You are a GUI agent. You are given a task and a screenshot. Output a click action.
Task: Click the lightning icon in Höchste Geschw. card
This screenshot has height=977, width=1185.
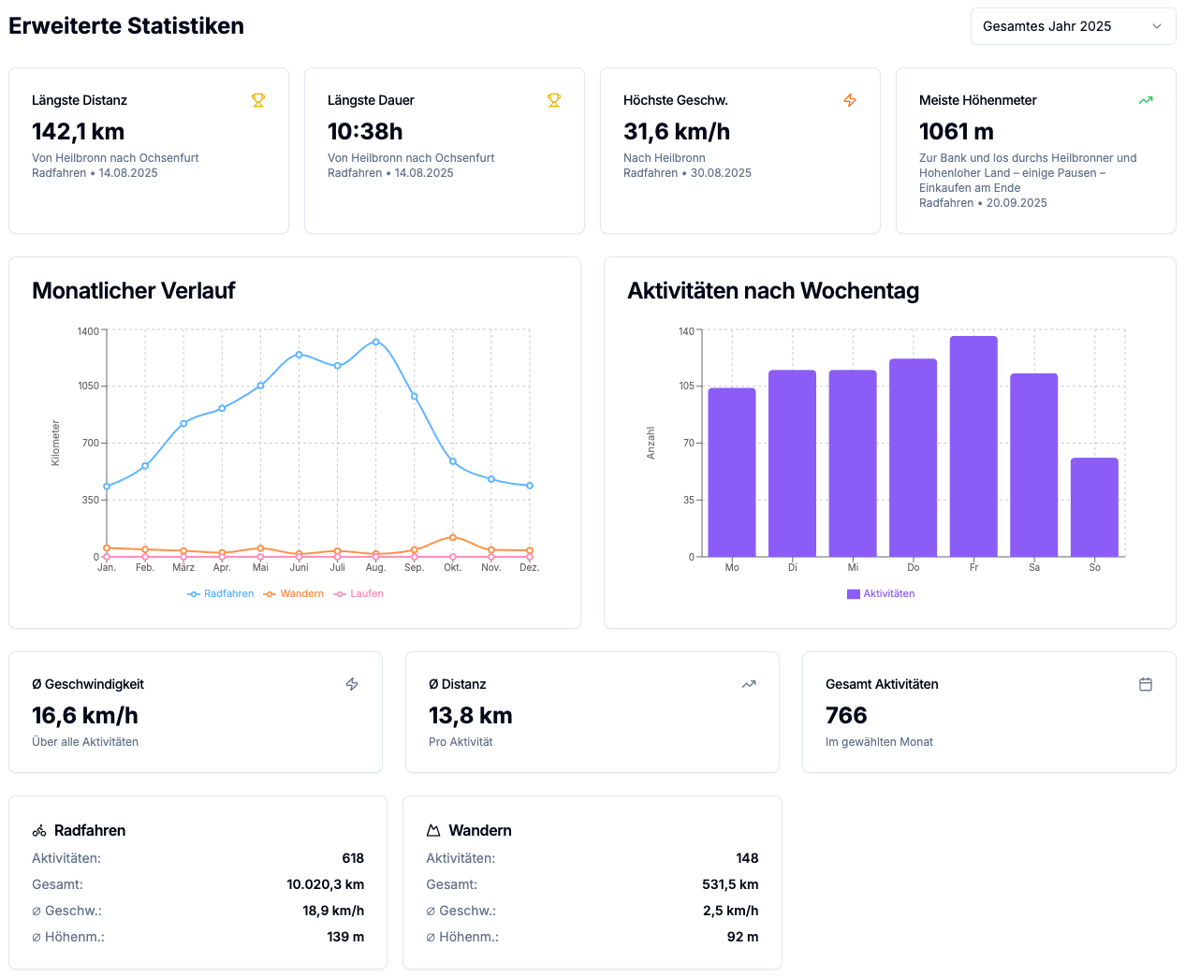pos(850,100)
